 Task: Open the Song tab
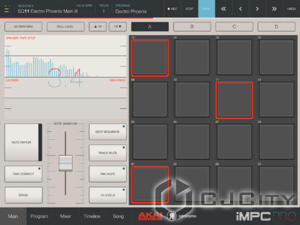click(x=118, y=216)
